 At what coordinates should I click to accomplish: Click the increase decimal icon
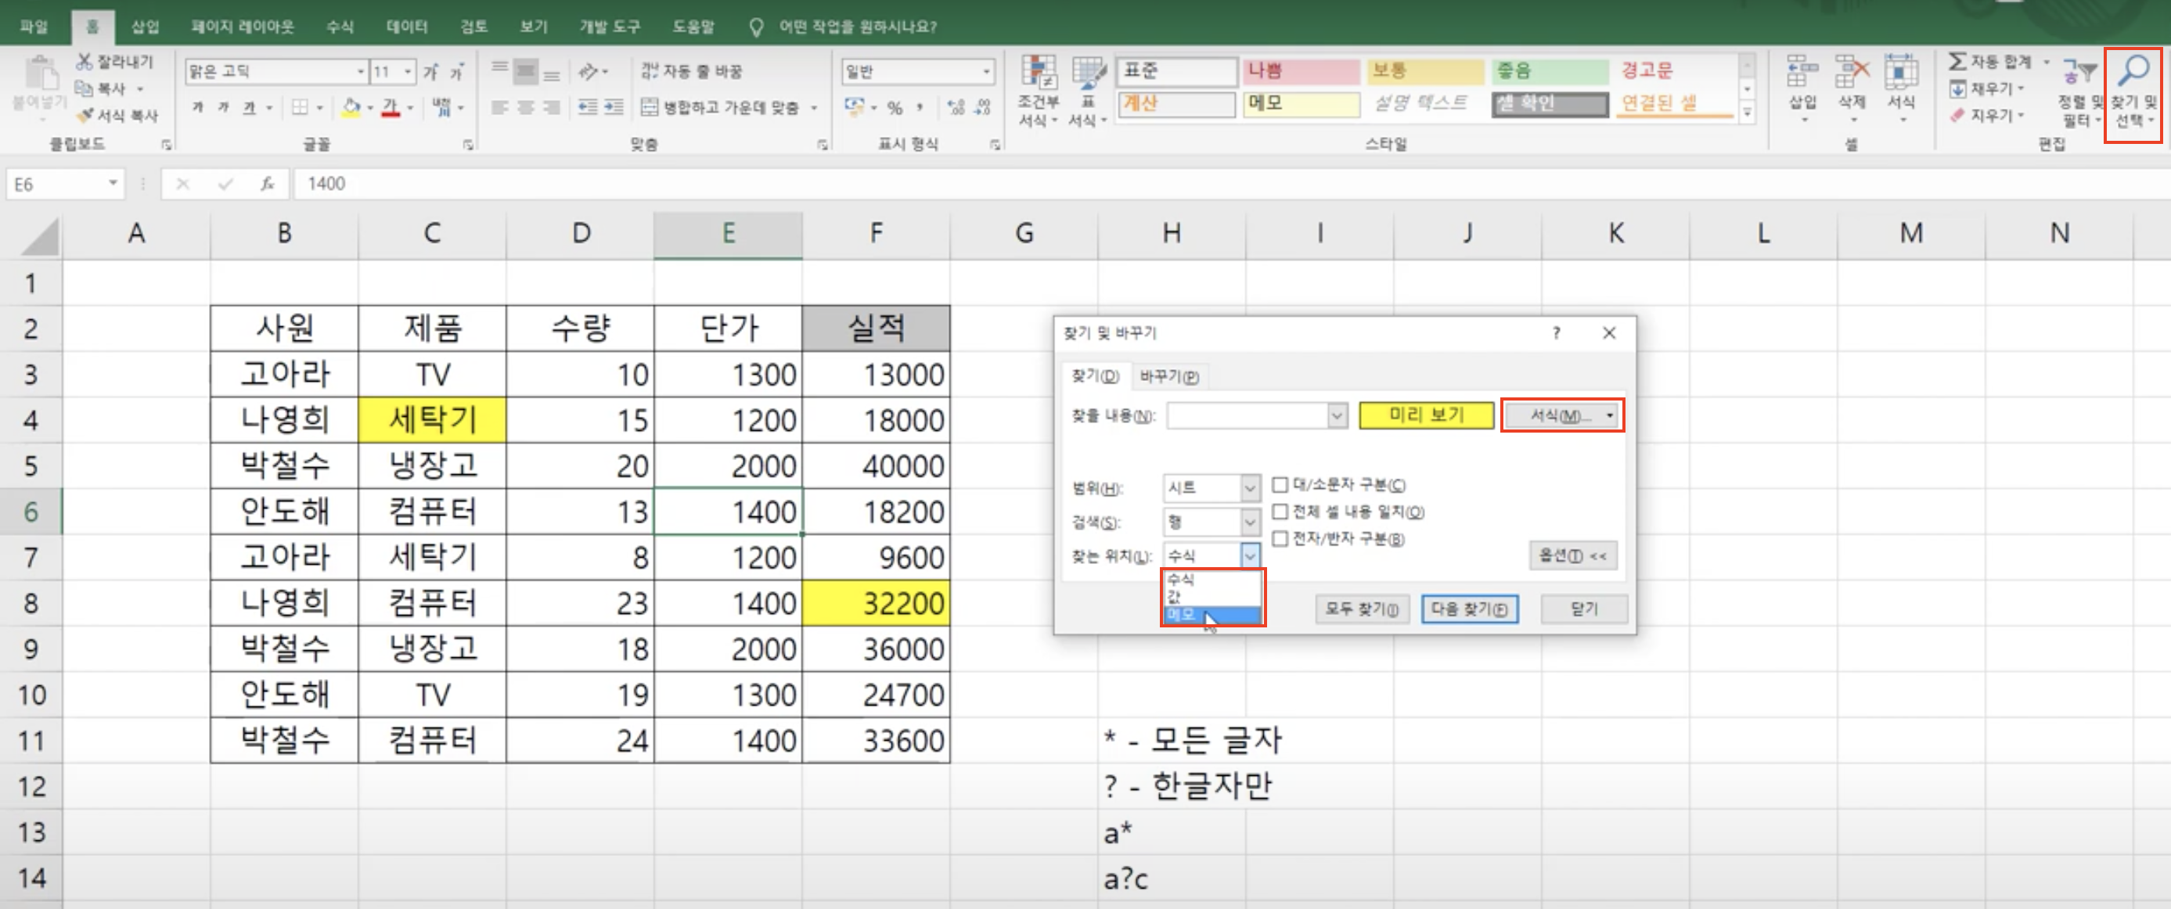click(x=956, y=107)
